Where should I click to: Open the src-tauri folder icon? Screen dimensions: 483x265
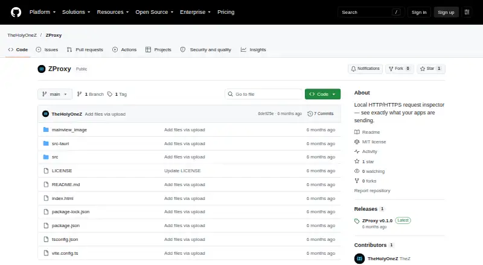coord(46,143)
